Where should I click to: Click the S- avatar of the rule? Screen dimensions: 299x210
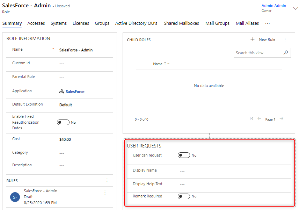point(15,197)
